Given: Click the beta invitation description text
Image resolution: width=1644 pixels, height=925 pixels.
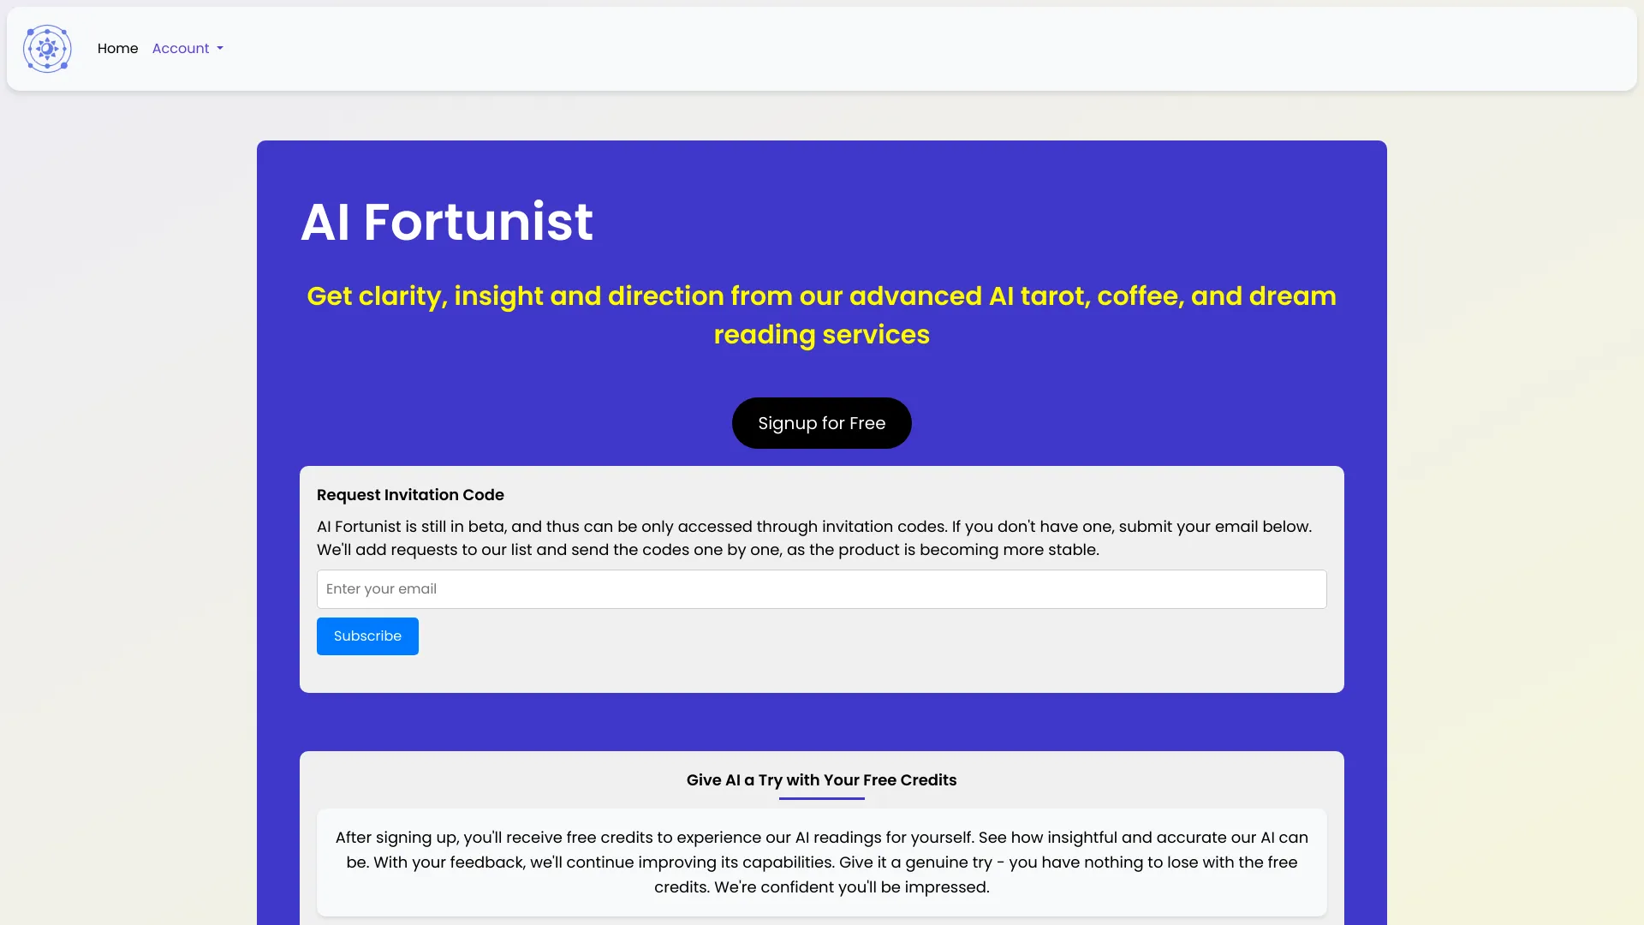Looking at the screenshot, I should [813, 538].
